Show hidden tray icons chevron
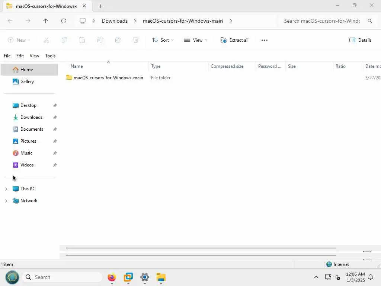 316,277
